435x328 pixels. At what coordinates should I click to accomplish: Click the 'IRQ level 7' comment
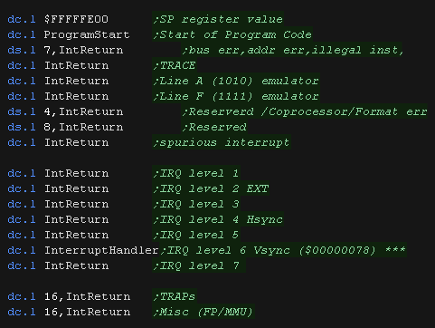[196, 265]
